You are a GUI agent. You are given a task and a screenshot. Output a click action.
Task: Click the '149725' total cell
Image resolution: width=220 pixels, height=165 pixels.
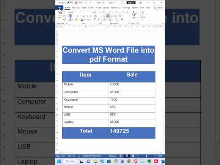[x=132, y=133]
